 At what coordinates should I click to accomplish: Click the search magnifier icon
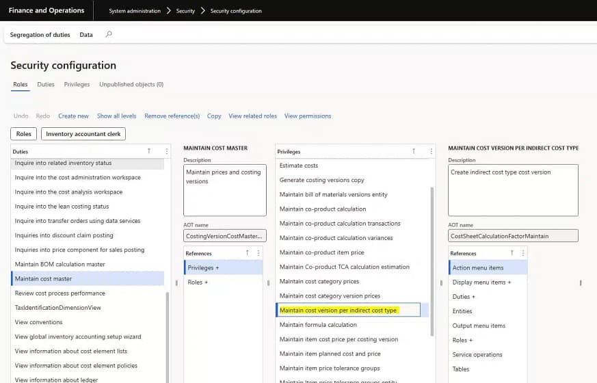pyautogui.click(x=109, y=34)
